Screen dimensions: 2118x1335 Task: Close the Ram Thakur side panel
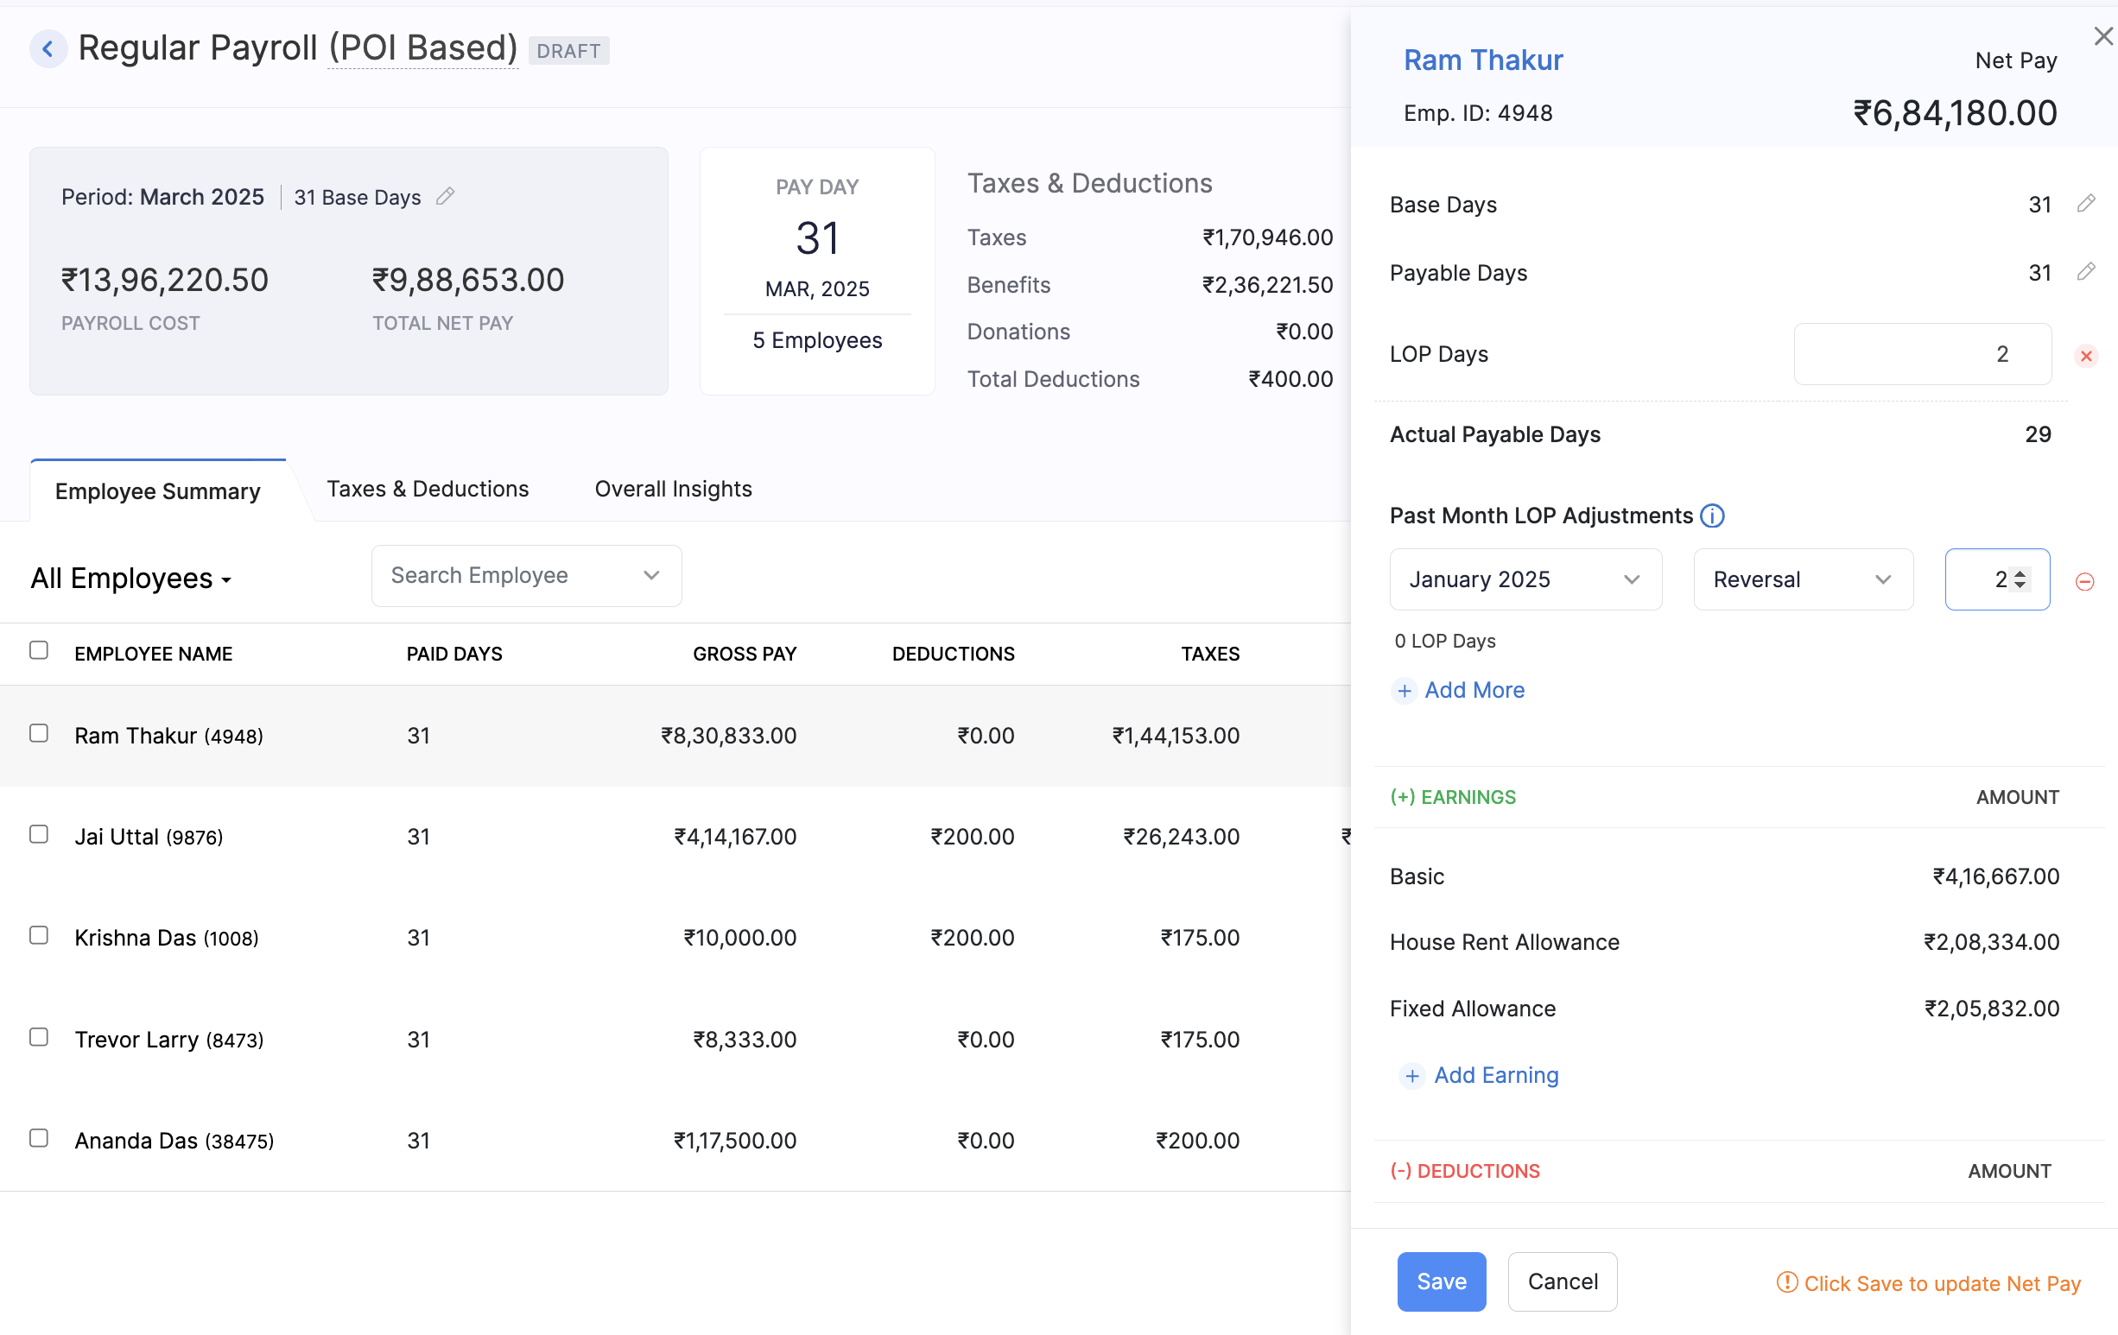click(x=2102, y=37)
